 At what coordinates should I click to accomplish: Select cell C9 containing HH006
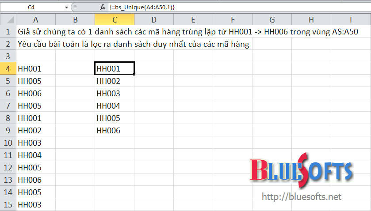tap(115, 131)
